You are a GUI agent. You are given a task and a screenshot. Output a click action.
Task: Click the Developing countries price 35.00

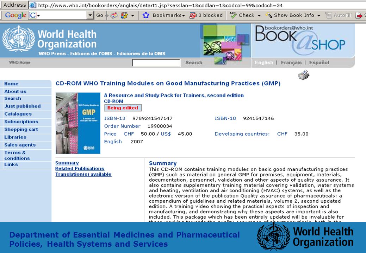coord(301,134)
